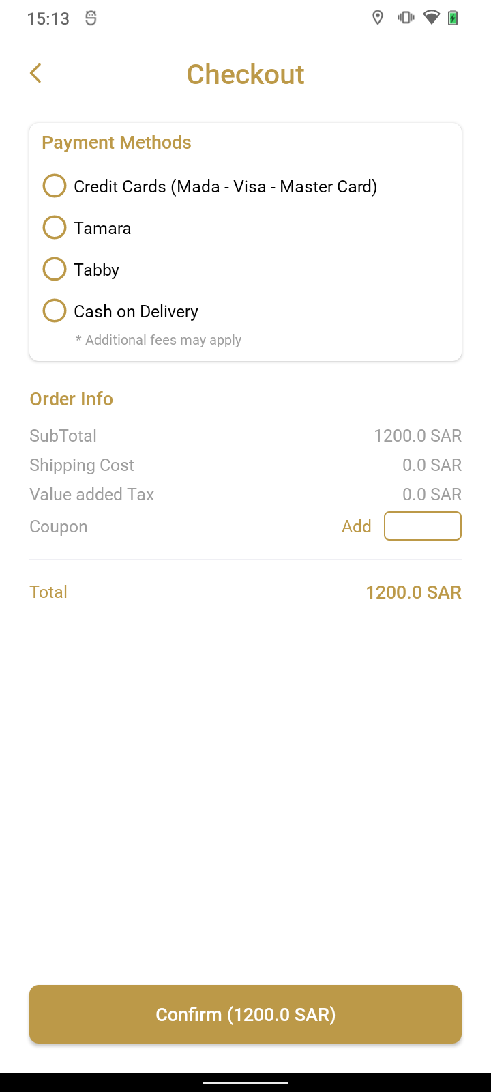The width and height of the screenshot is (491, 1092).
Task: Tap the vibrate mode status icon
Action: click(406, 18)
